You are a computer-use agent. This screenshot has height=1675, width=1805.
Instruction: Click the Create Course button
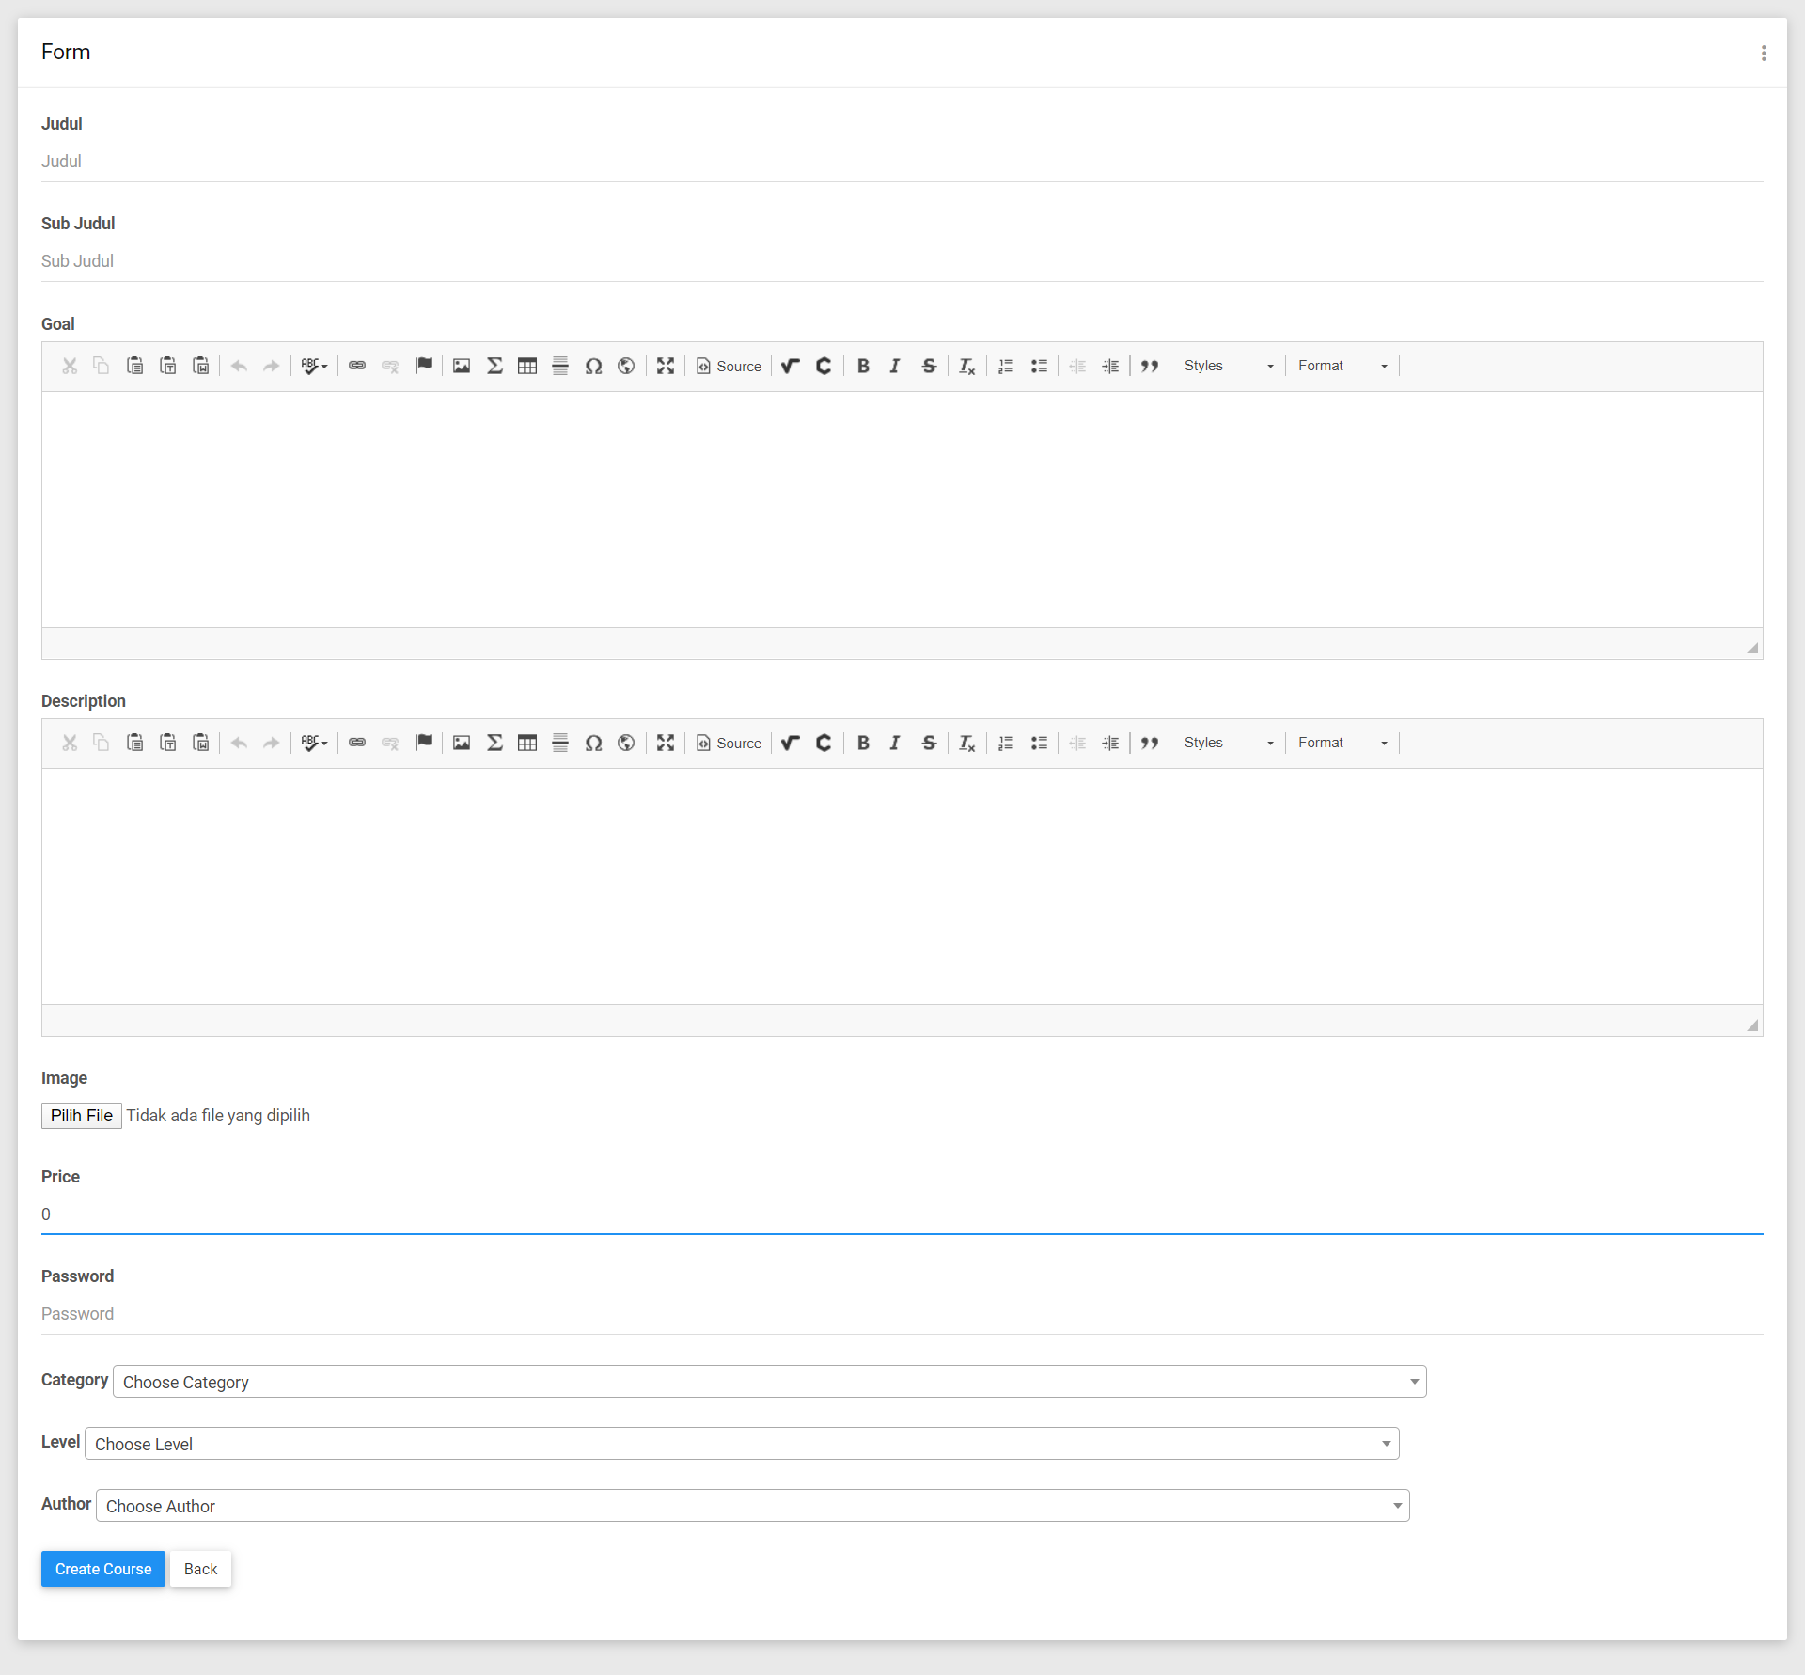coord(103,1569)
